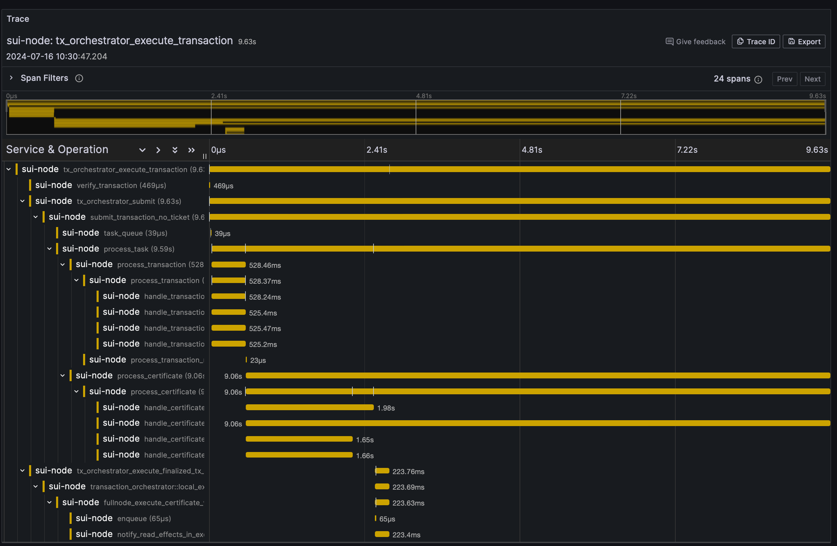Screen dimensions: 837x546
Task: Export the trace
Action: coord(803,41)
